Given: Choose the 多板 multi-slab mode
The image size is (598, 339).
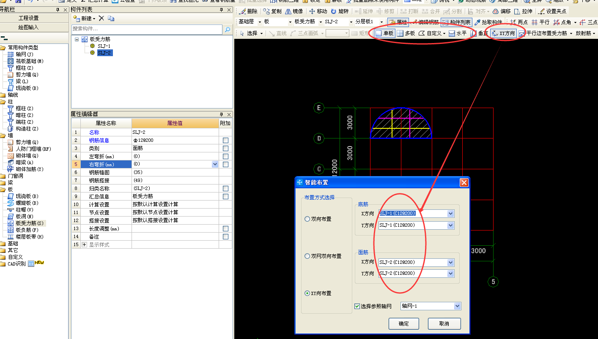Looking at the screenshot, I should coord(406,33).
